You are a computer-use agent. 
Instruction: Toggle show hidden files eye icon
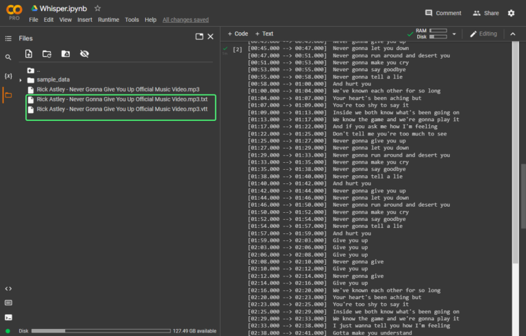[x=84, y=53]
